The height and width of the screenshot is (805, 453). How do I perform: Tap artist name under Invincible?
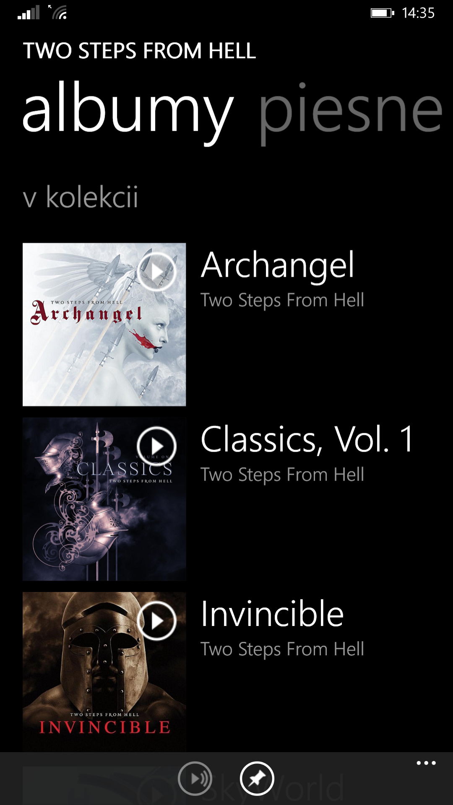[282, 649]
